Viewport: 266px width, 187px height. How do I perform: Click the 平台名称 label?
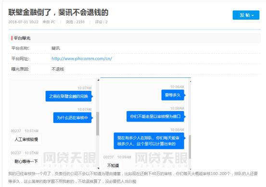click(20, 49)
